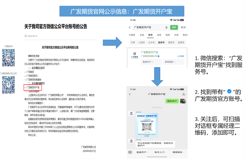Tap the blue verified badge after 广发期货有限公司
Screen dimensions: 245x159
(158, 56)
